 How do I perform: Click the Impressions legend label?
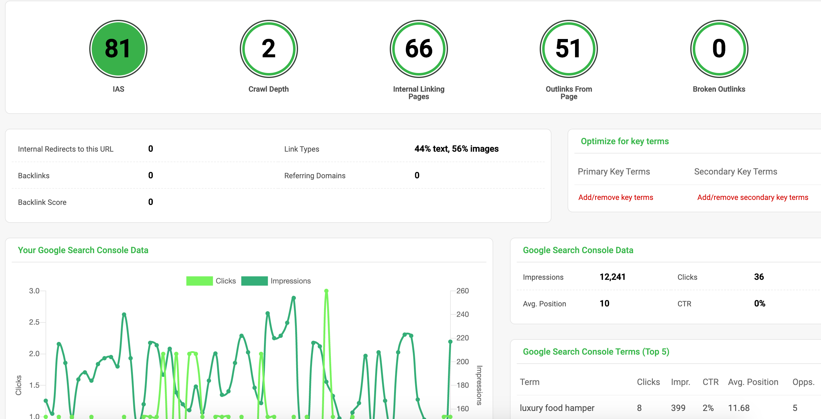tap(290, 281)
